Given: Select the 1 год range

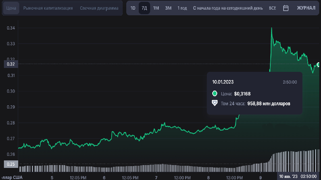Looking at the screenshot, I should click(x=182, y=8).
